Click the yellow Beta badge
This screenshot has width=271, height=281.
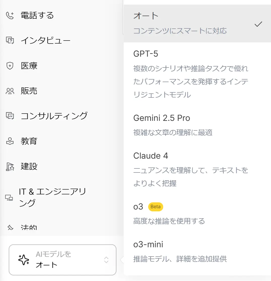click(x=156, y=207)
